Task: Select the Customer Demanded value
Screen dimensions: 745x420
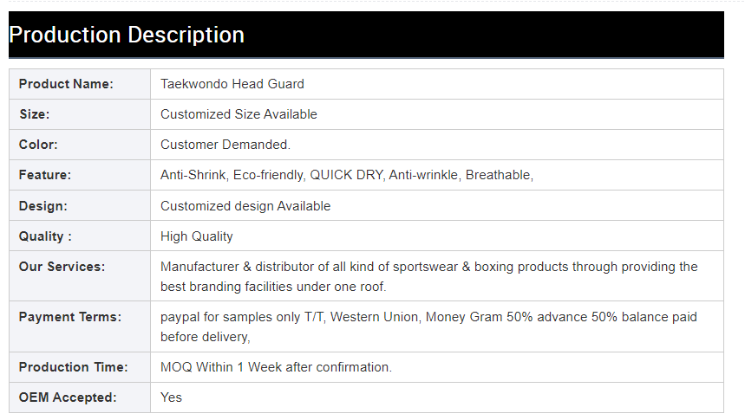Action: coord(225,145)
